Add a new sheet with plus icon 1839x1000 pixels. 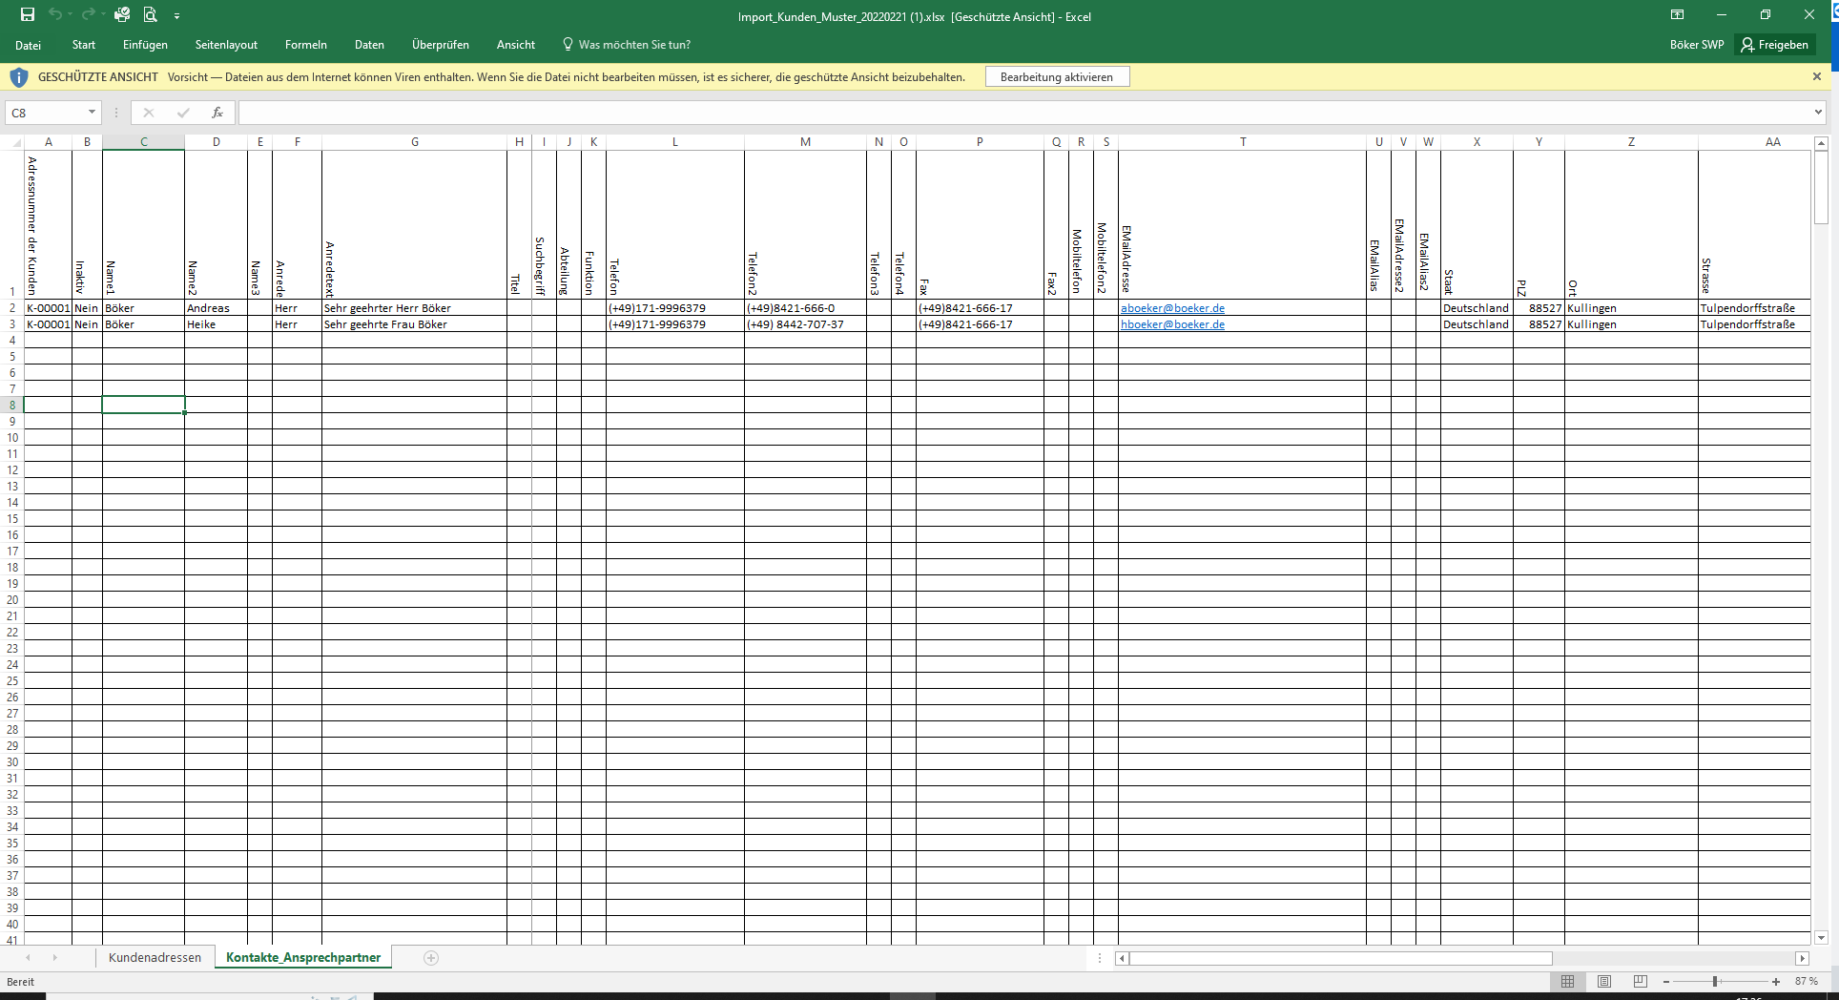point(431,958)
